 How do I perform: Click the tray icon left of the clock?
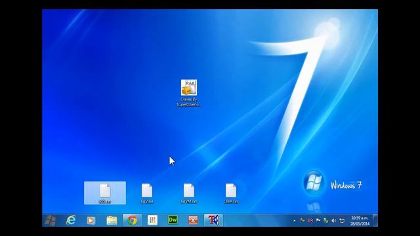click(x=342, y=221)
